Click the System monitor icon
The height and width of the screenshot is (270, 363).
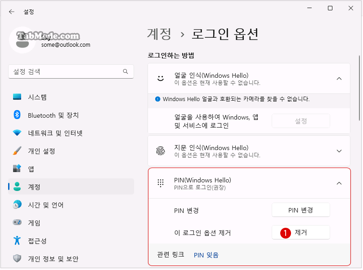(x=17, y=97)
